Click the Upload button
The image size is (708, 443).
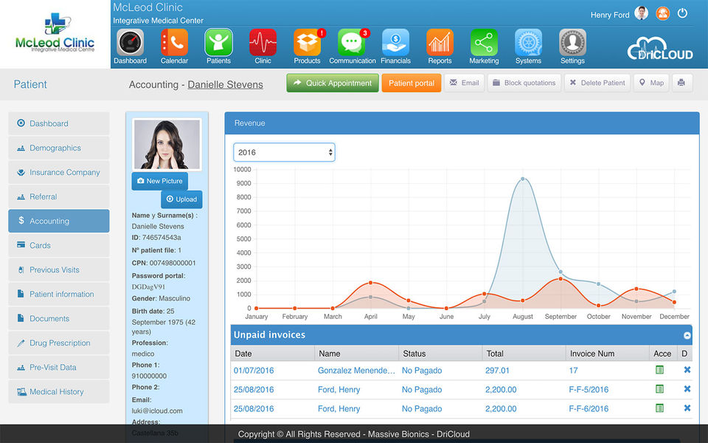point(181,199)
